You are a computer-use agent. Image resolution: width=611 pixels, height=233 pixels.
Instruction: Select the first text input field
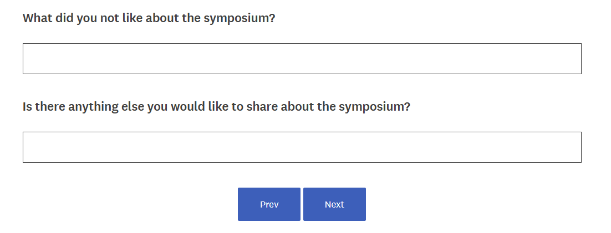coord(302,59)
